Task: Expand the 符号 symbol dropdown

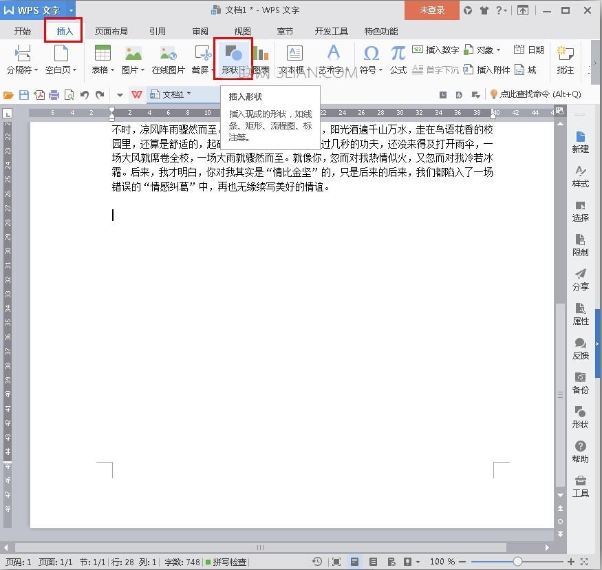Action: point(382,70)
